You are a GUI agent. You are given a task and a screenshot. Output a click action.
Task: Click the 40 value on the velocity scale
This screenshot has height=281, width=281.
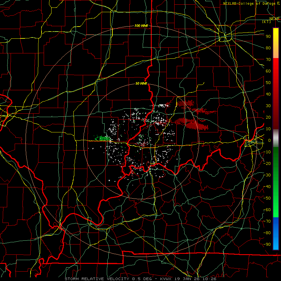[268, 94]
